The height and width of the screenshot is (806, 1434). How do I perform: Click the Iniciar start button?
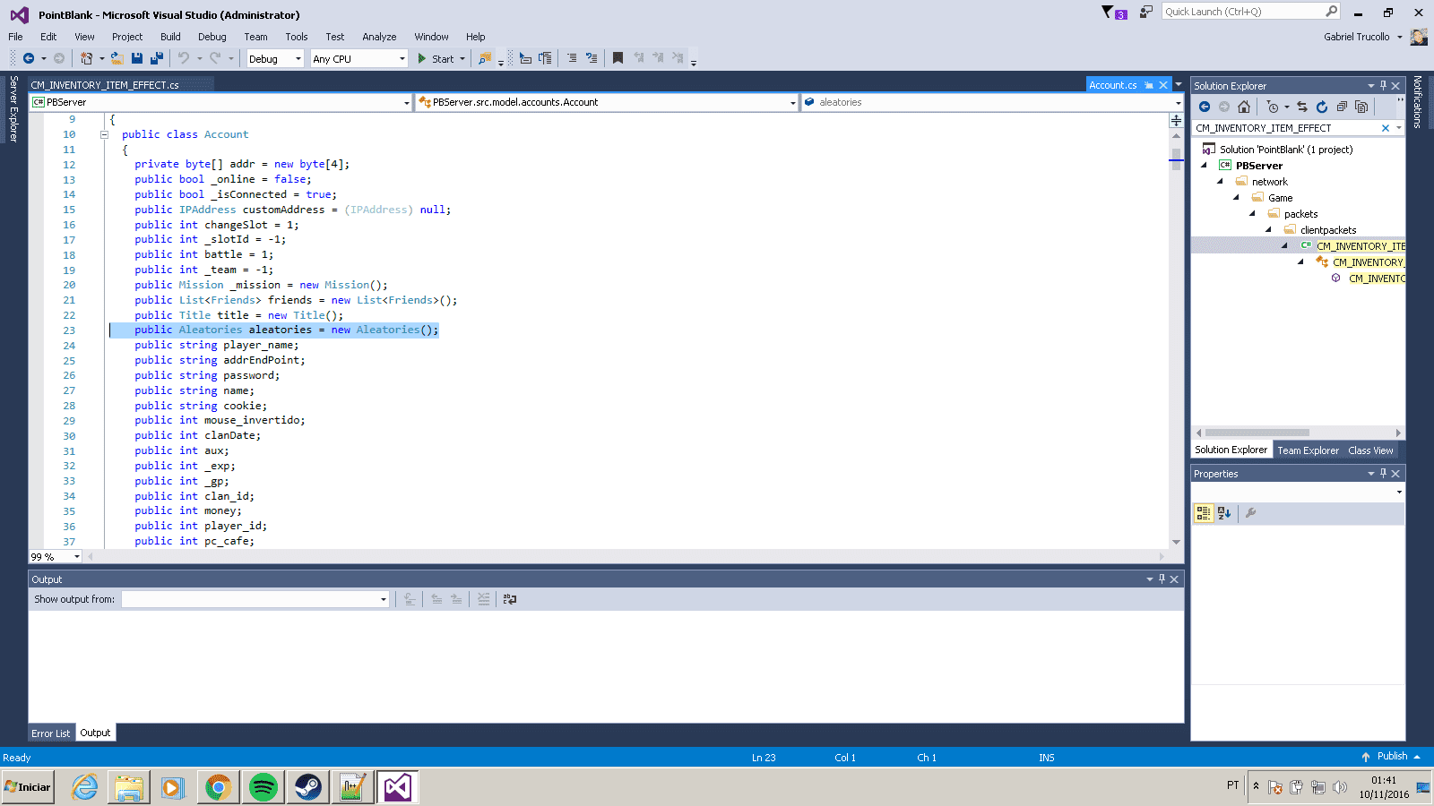pyautogui.click(x=28, y=787)
